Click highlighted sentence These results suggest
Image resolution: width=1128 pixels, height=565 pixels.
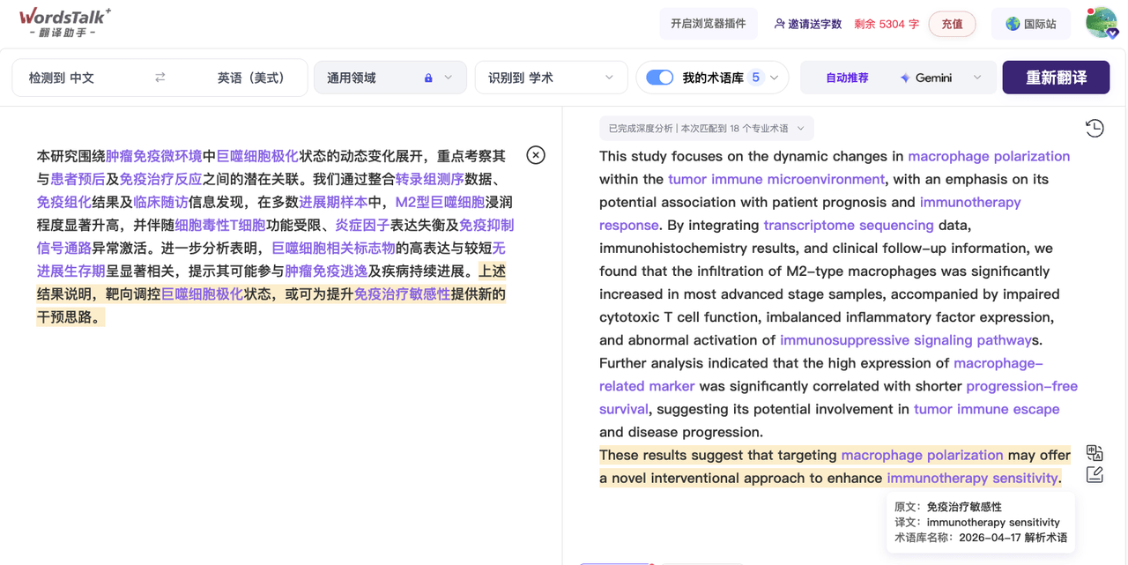[835, 466]
